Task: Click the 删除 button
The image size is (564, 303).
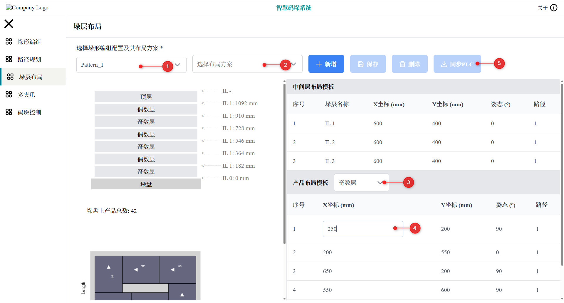Action: point(410,64)
